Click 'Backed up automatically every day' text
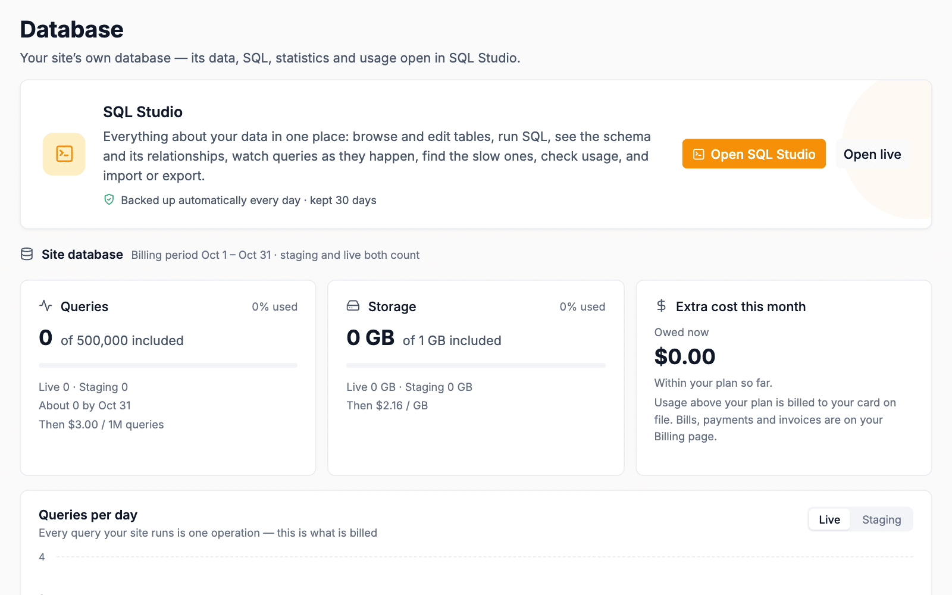This screenshot has height=595, width=952. click(x=211, y=200)
